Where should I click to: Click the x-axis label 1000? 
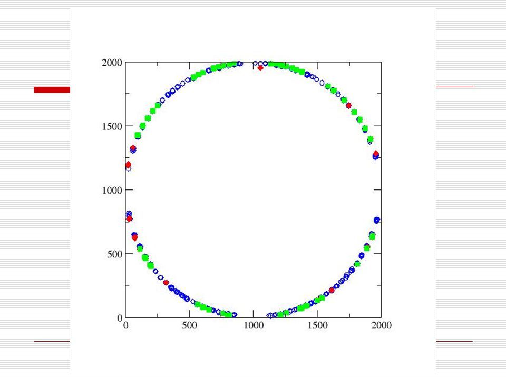[254, 325]
